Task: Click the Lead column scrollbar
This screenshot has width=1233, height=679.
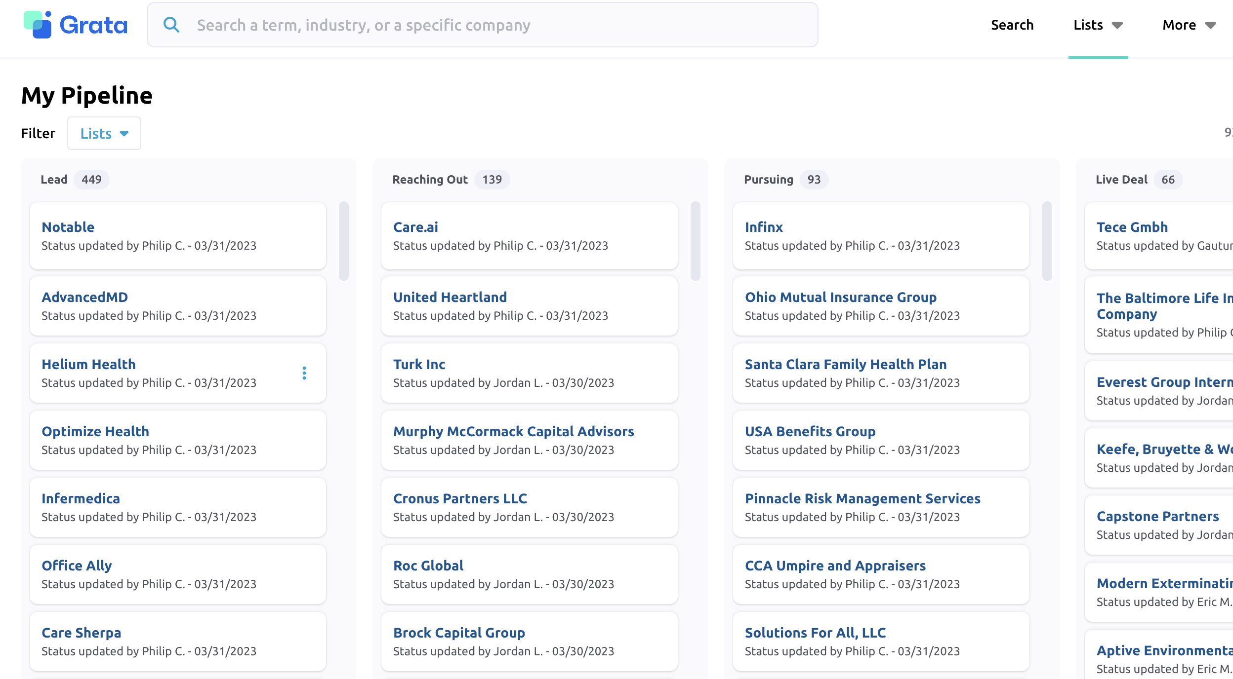Action: [x=344, y=241]
